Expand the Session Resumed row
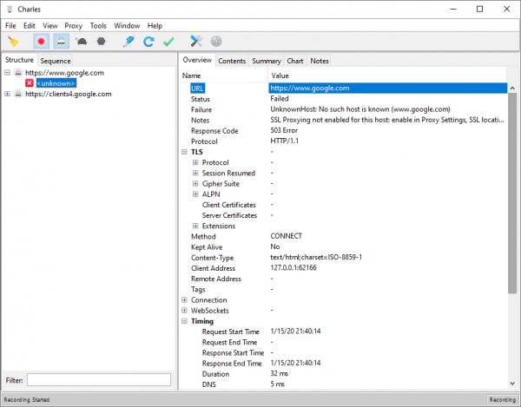The height and width of the screenshot is (407, 521). 195,174
